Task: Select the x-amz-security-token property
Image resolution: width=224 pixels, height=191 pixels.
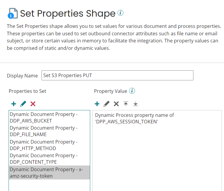Action: tap(46, 173)
